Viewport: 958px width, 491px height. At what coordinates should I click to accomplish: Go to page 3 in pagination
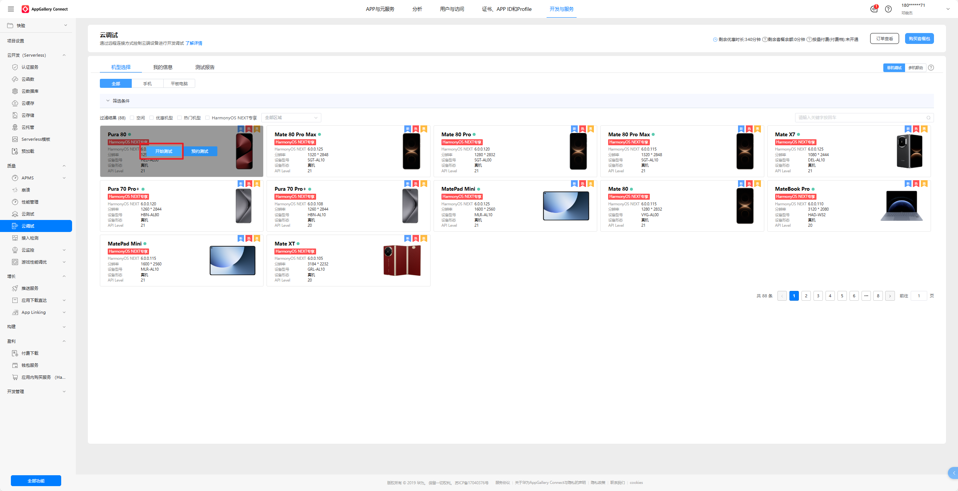coord(818,296)
